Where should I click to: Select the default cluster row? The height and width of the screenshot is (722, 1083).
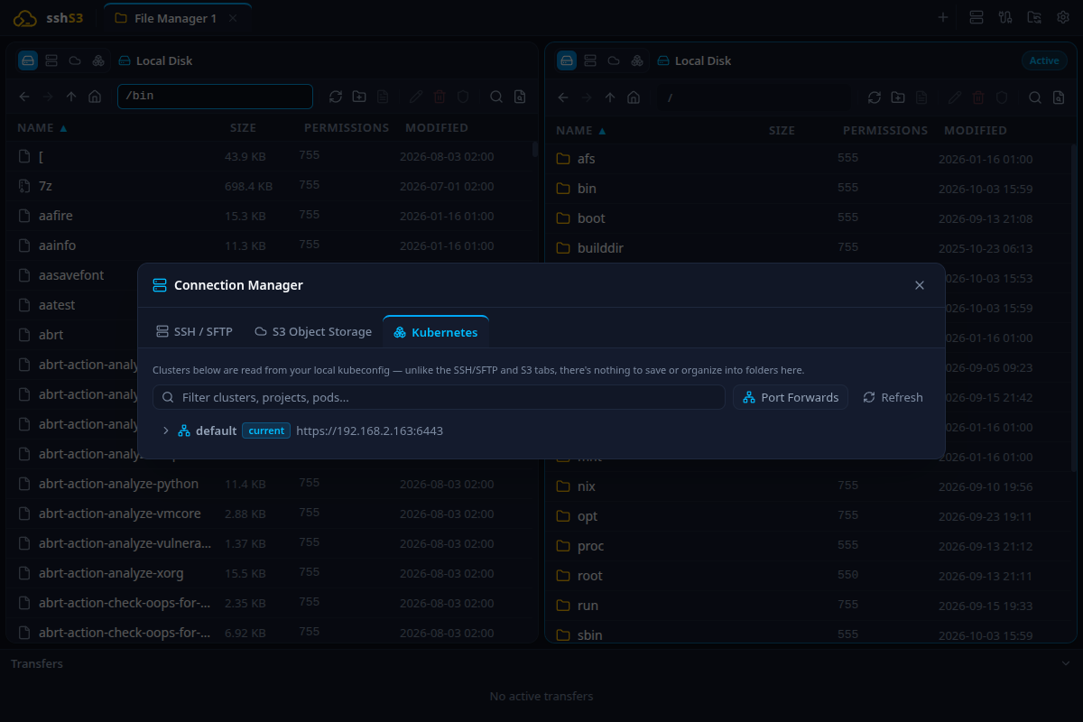(541, 430)
